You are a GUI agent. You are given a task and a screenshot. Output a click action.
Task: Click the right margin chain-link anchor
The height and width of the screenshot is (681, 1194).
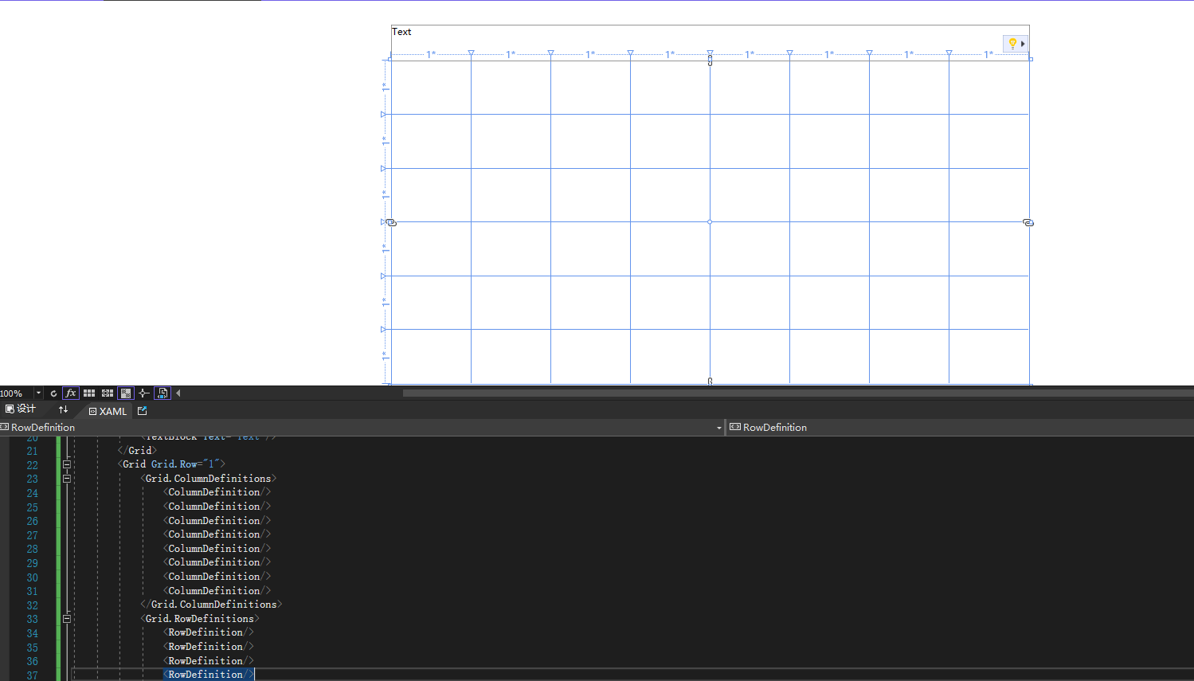(x=1028, y=222)
